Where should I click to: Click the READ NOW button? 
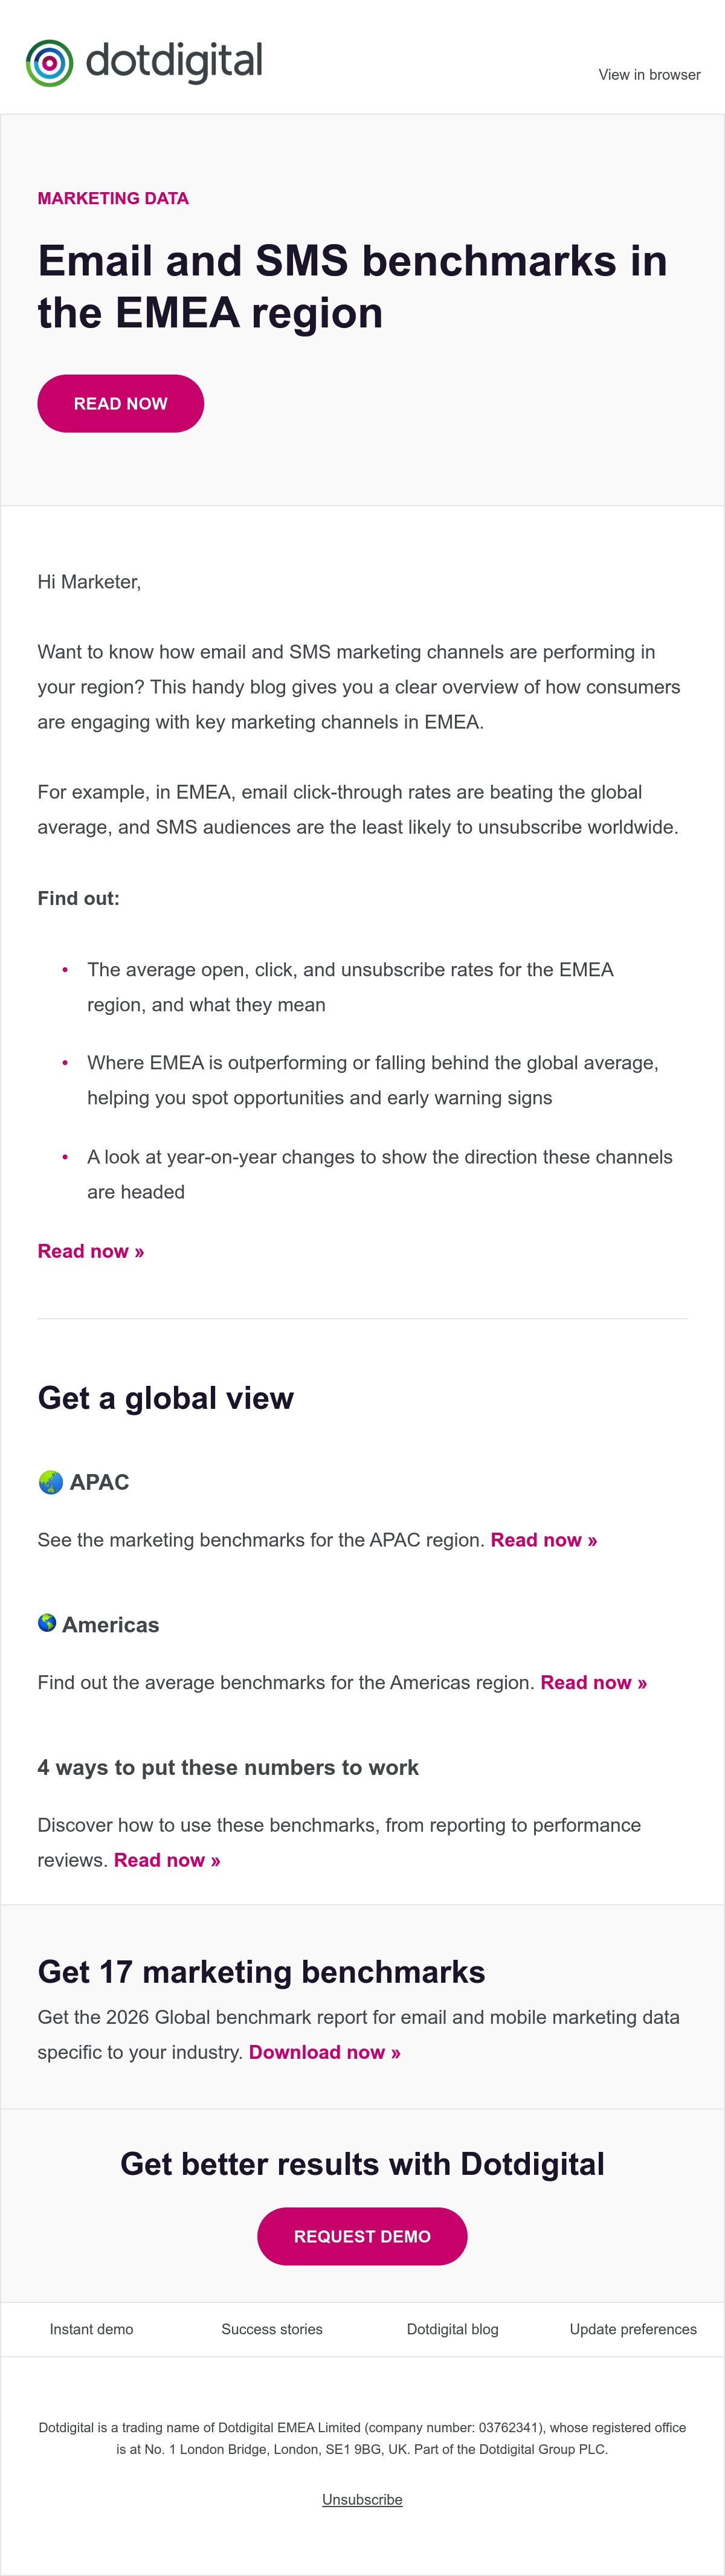(121, 404)
